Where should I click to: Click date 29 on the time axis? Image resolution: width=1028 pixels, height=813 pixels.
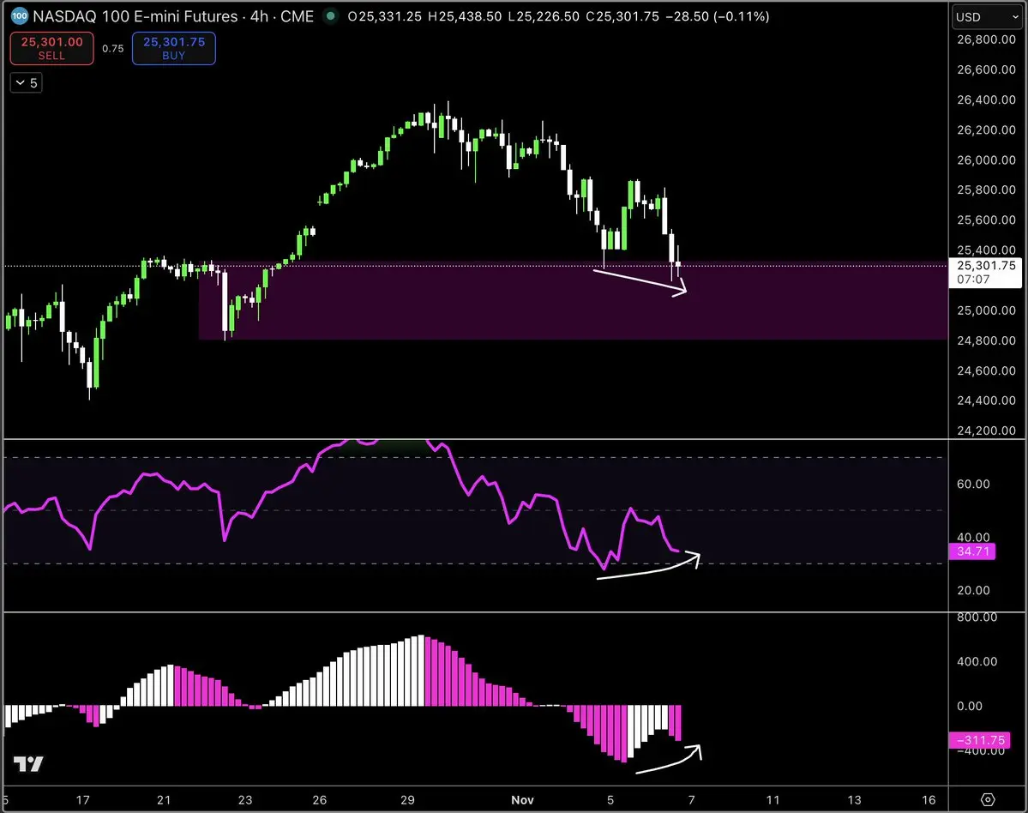[x=407, y=800]
